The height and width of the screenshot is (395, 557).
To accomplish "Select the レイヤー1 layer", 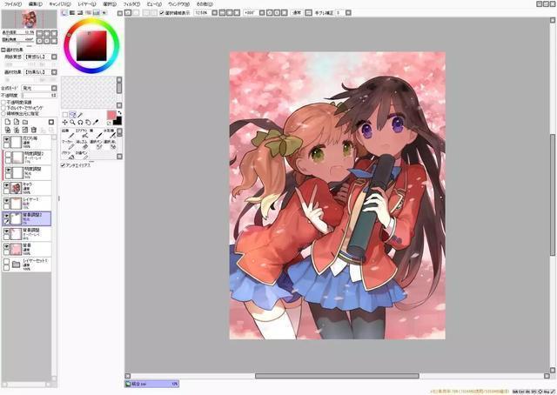I will click(27, 204).
